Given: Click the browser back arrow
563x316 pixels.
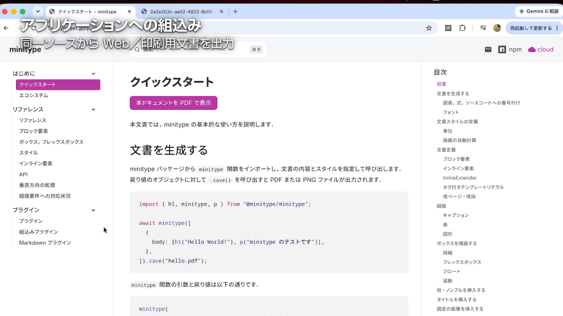Looking at the screenshot, I should (x=6, y=28).
